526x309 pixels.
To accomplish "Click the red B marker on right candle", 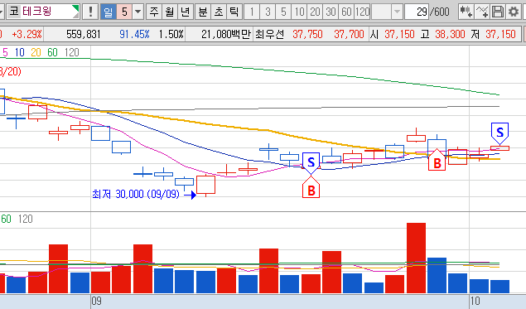I will (437, 161).
